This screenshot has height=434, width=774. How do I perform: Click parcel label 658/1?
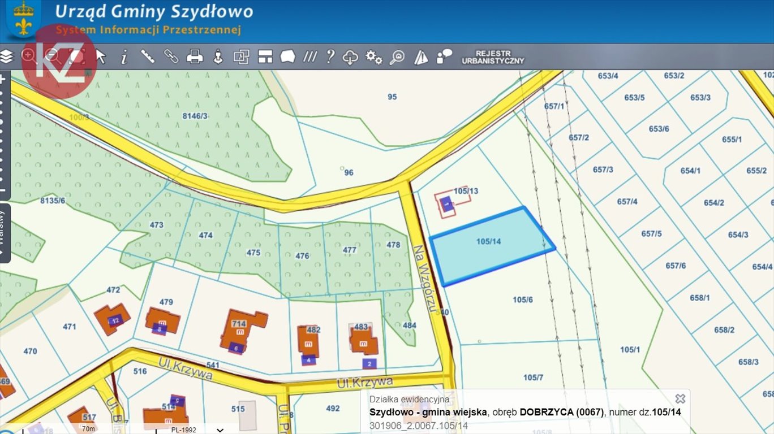(x=700, y=298)
